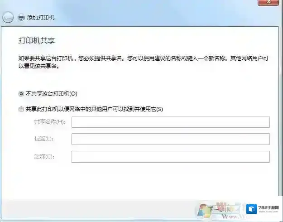Select the 不共享这台打印机(O) radio button
Image resolution: width=283 pixels, height=222 pixels.
tap(21, 94)
